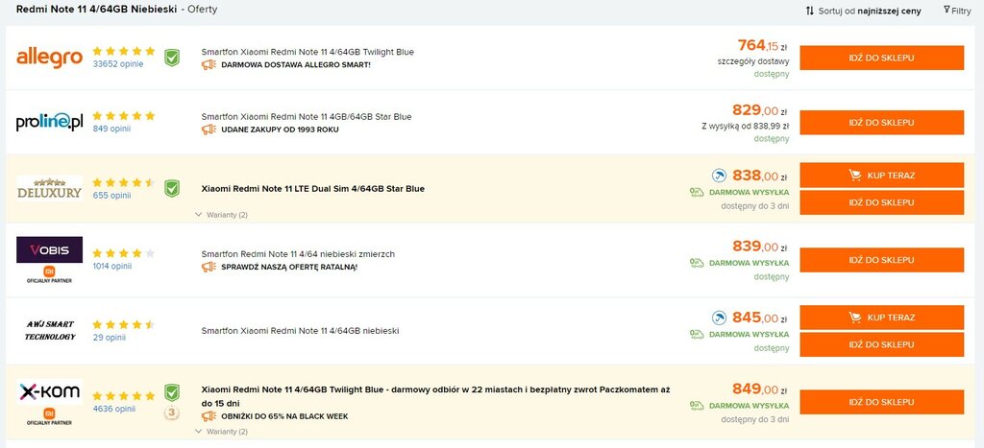Go to the x-kom shop via IDŹ DO SKLEPU
Image resolution: width=984 pixels, height=448 pixels.
pos(882,402)
